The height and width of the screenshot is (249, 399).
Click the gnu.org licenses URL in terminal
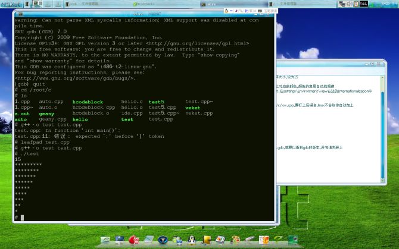pos(198,43)
